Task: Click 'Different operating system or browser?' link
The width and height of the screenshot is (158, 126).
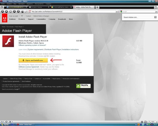Action: point(32,45)
